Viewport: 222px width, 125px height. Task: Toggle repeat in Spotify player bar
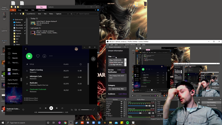(x=62, y=108)
